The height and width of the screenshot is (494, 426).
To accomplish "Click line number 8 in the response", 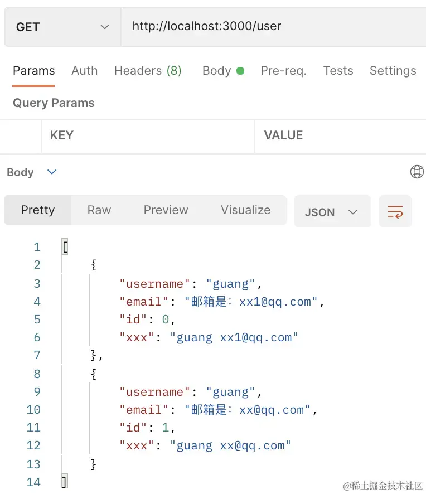I will (x=37, y=374).
